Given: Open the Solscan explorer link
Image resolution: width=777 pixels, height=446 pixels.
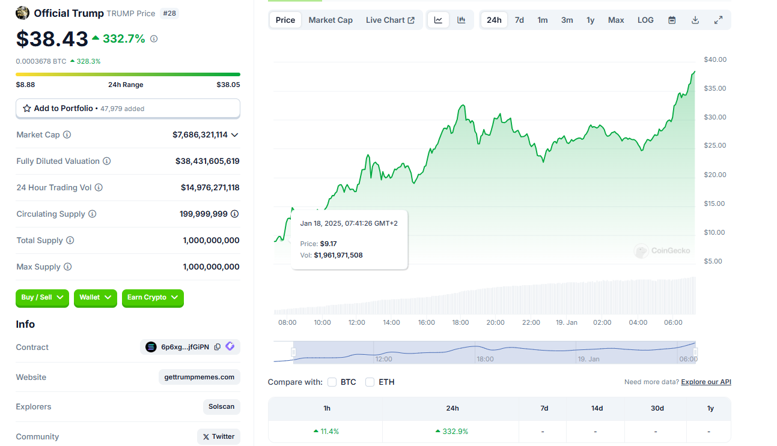Looking at the screenshot, I should [x=221, y=406].
